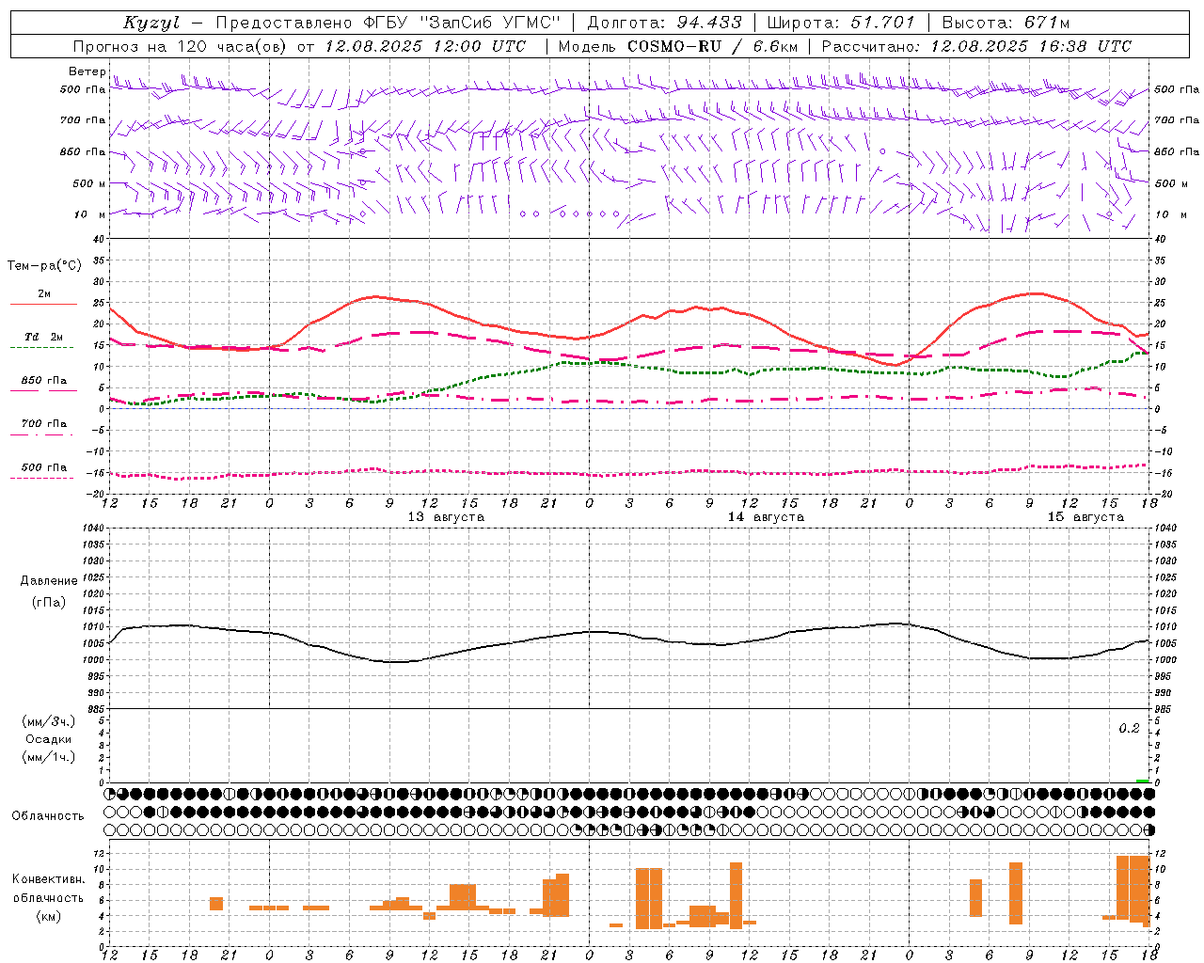Click the (мм/3ч.) precipitation unit label
1204x963 pixels.
(49, 721)
